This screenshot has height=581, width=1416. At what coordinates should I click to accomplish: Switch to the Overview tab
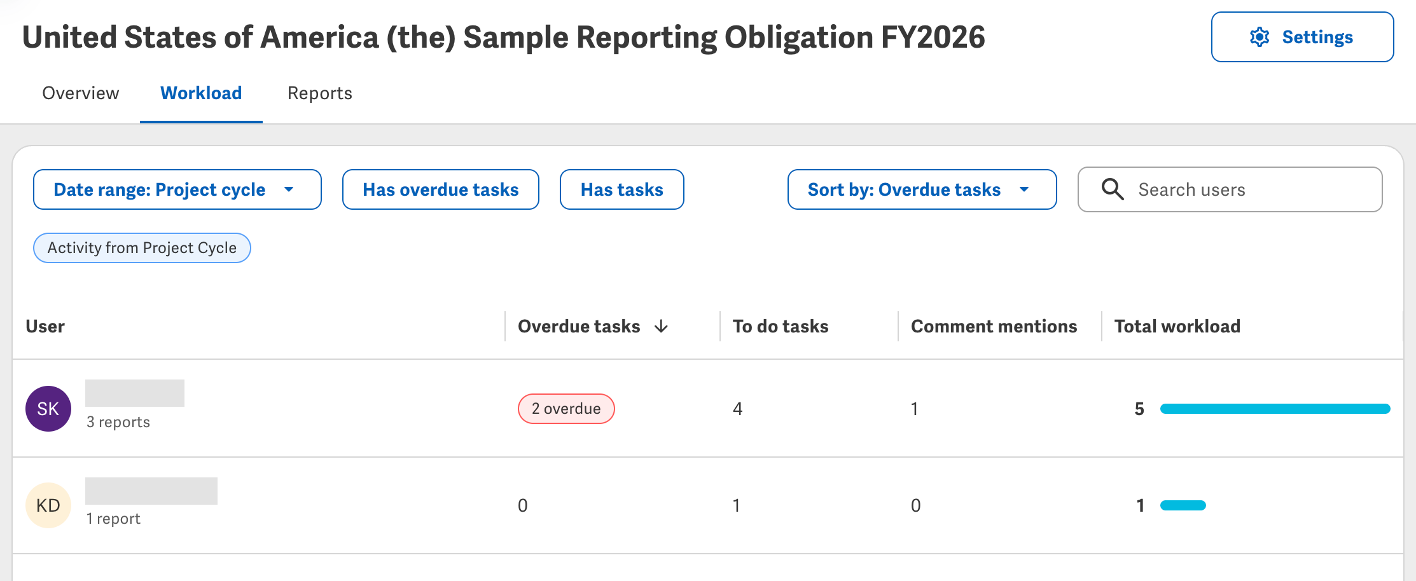81,93
